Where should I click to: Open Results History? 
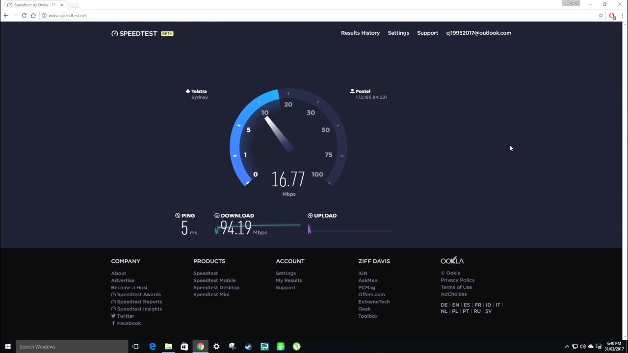(x=360, y=33)
